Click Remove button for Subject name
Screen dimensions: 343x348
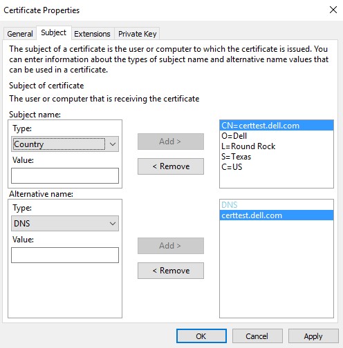point(171,166)
